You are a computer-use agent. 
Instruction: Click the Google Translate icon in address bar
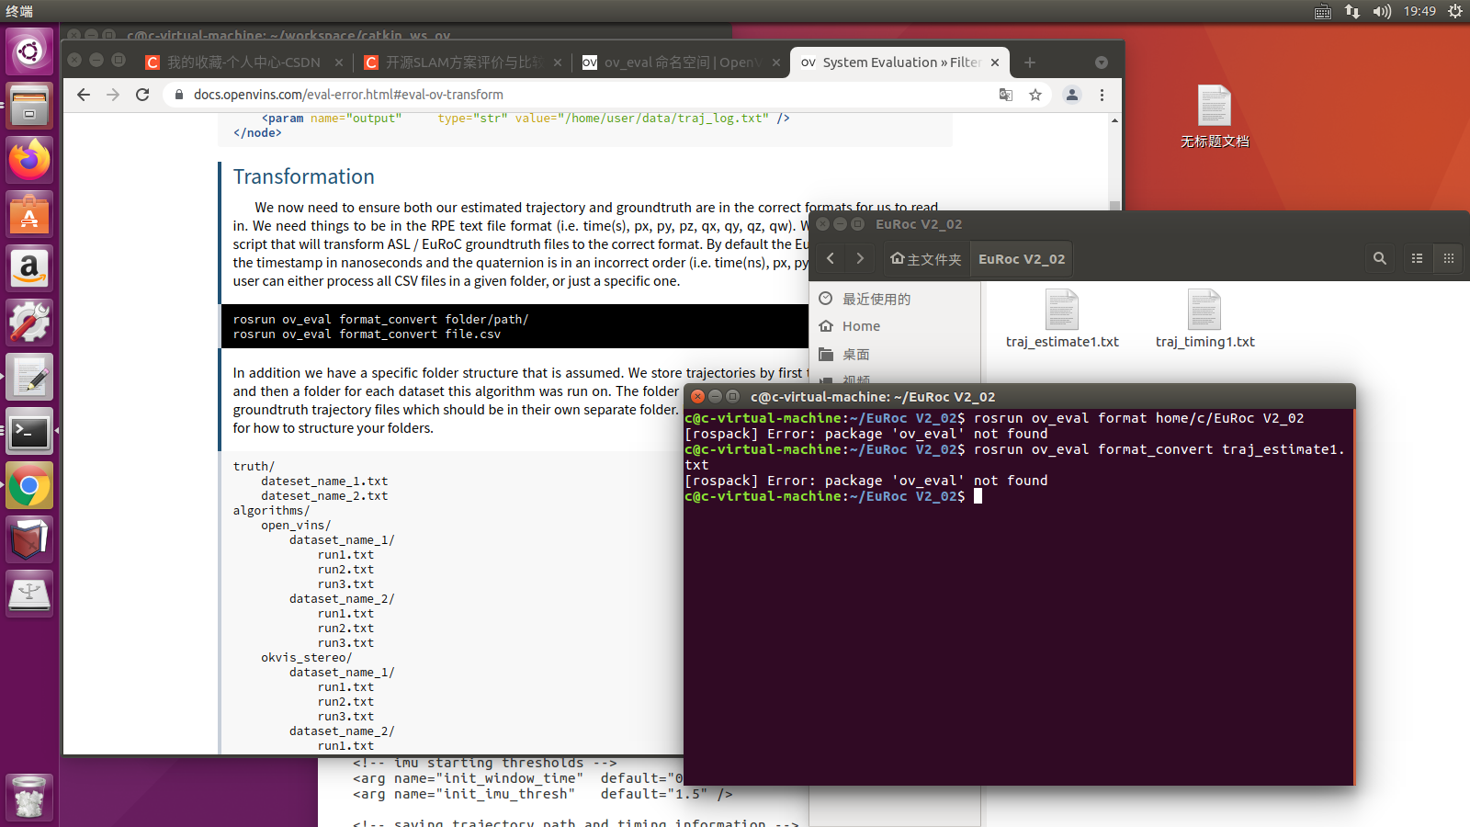point(1006,95)
